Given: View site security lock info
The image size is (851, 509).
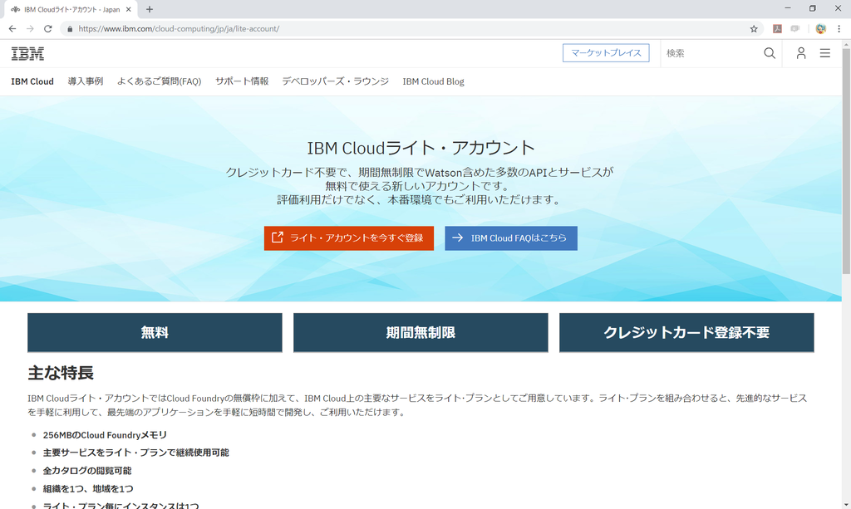Looking at the screenshot, I should (70, 29).
